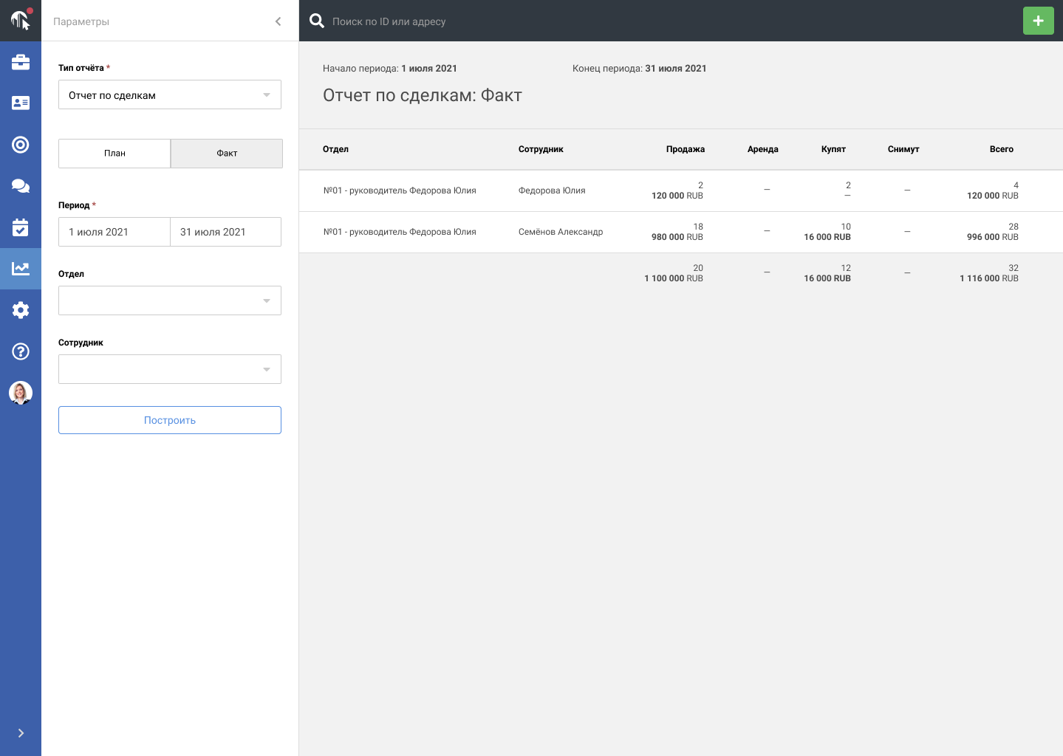Click the Всего column header
Screen dimensions: 1063x756
click(x=1002, y=149)
